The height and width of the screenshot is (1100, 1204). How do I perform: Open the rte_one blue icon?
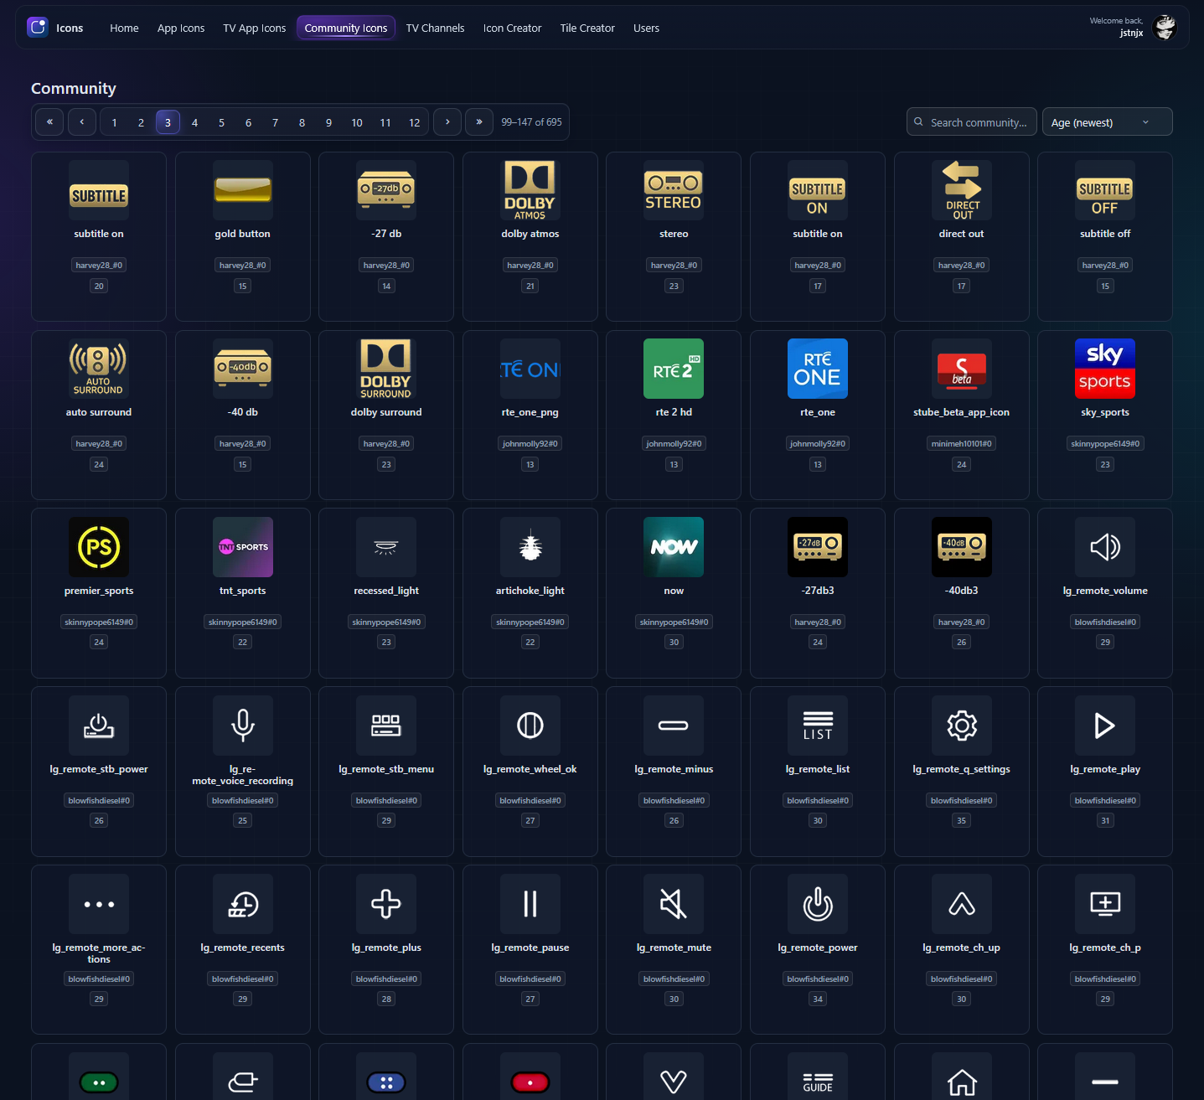pos(818,369)
